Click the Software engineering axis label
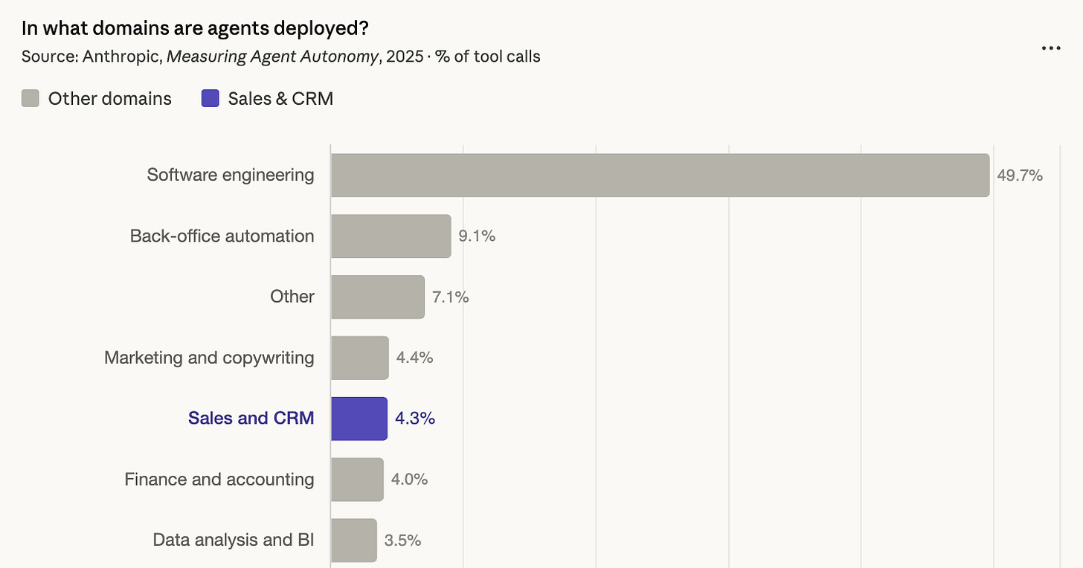Viewport: 1083px width, 568px height. point(231,175)
